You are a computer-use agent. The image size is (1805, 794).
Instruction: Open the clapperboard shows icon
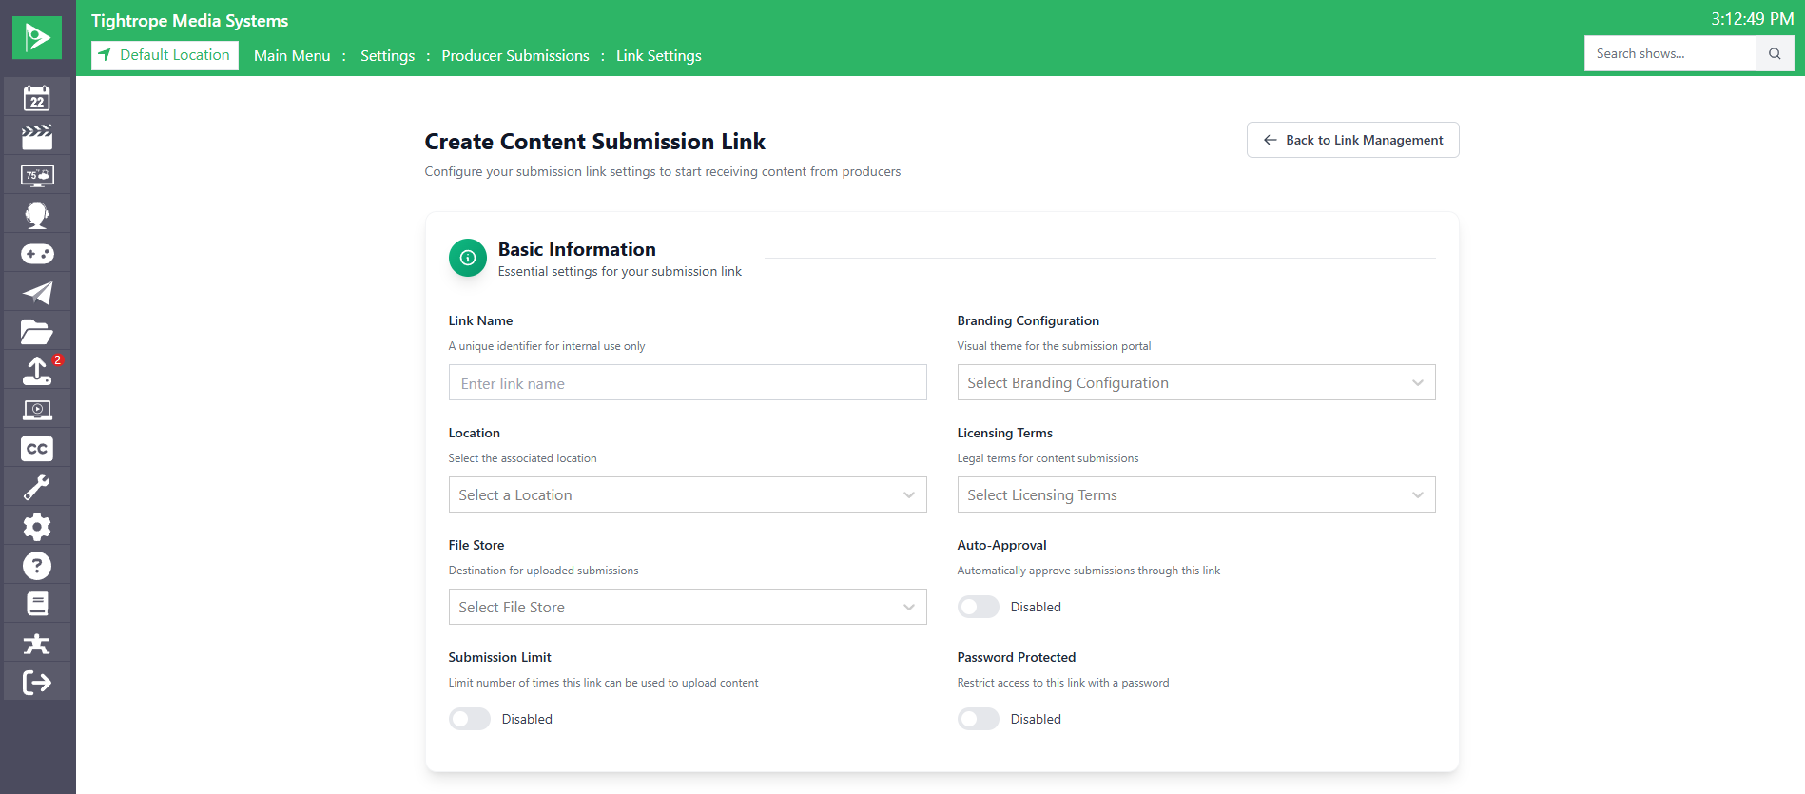tap(37, 137)
